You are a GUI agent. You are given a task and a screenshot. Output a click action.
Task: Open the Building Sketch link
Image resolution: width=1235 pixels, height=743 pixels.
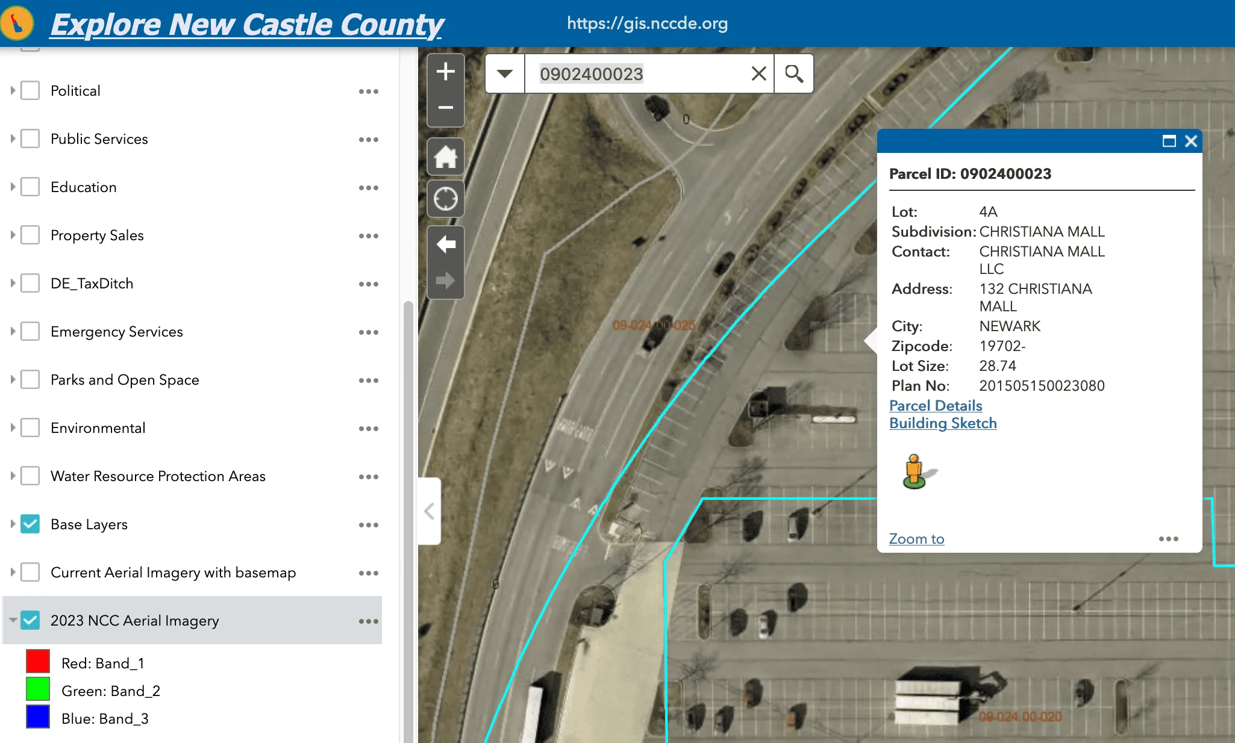(943, 423)
